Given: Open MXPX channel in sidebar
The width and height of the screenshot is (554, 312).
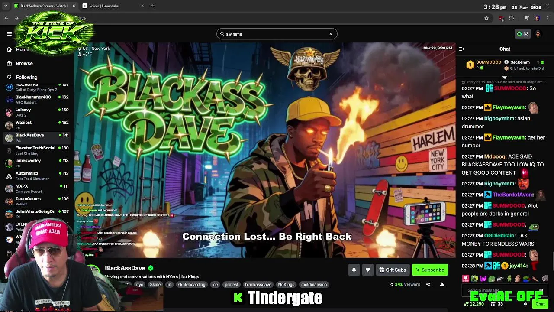Looking at the screenshot, I should point(37,188).
